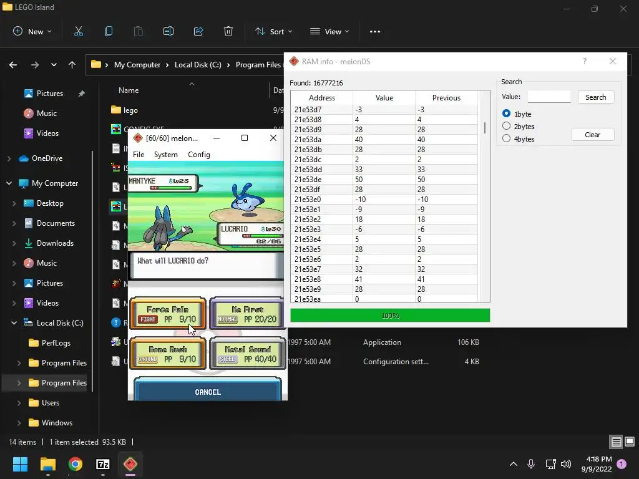Expand the Users folder node
The height and width of the screenshot is (479, 639).
tap(19, 403)
